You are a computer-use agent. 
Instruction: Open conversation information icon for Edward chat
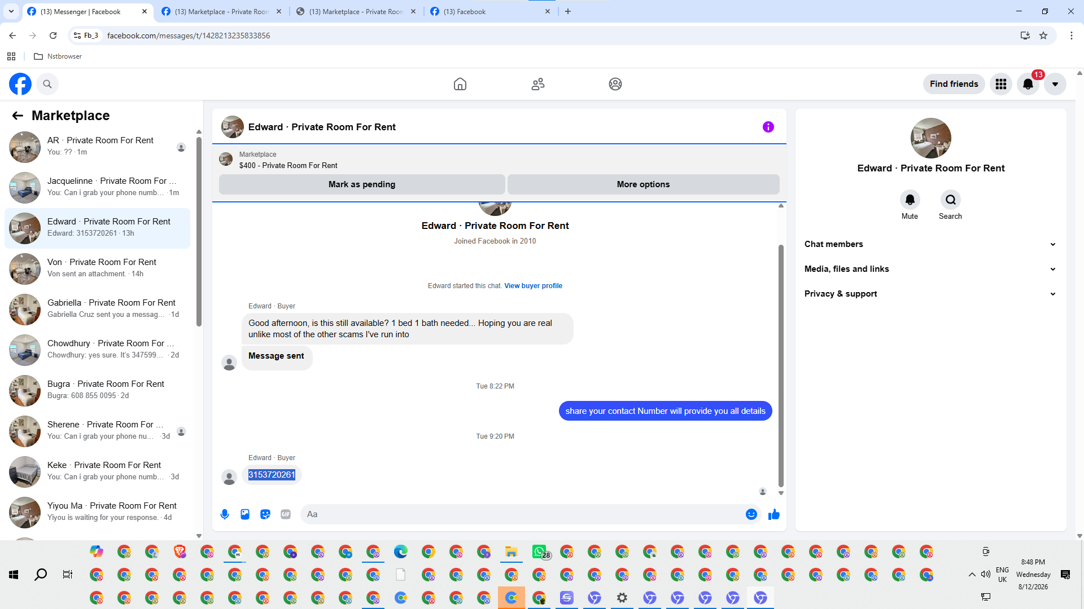pyautogui.click(x=768, y=127)
